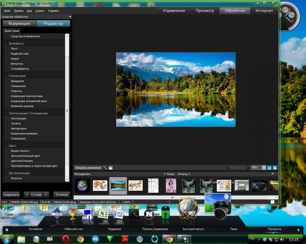Select Изменить размер
306x244 pixels.
point(22,106)
